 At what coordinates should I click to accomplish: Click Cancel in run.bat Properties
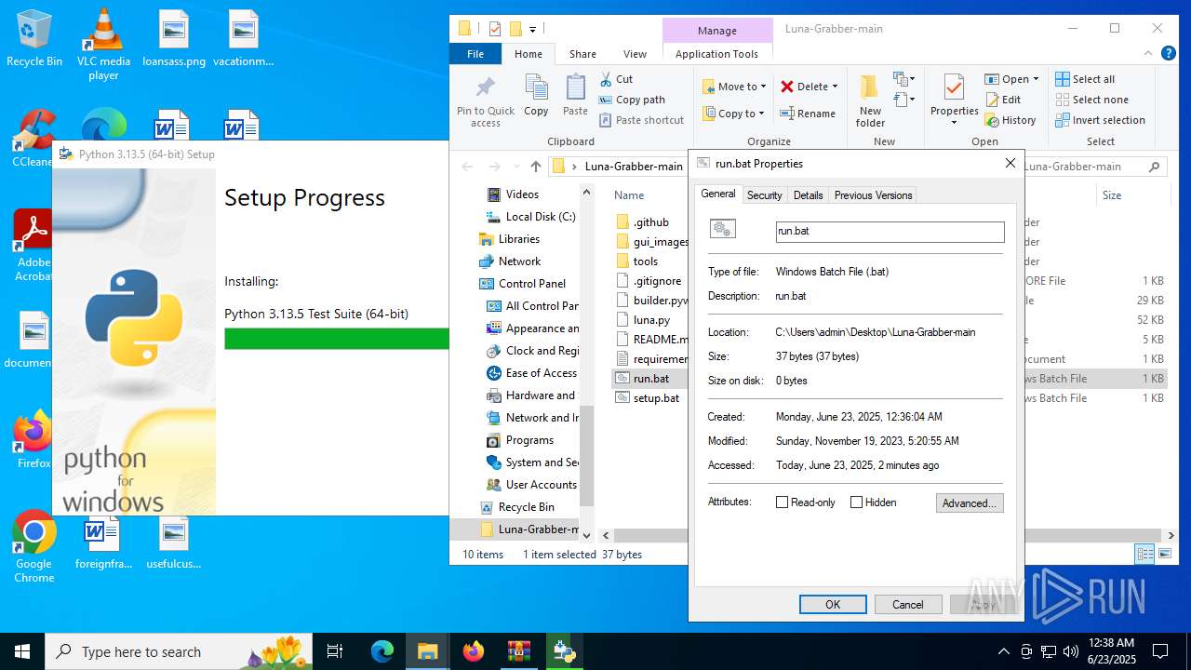(908, 605)
